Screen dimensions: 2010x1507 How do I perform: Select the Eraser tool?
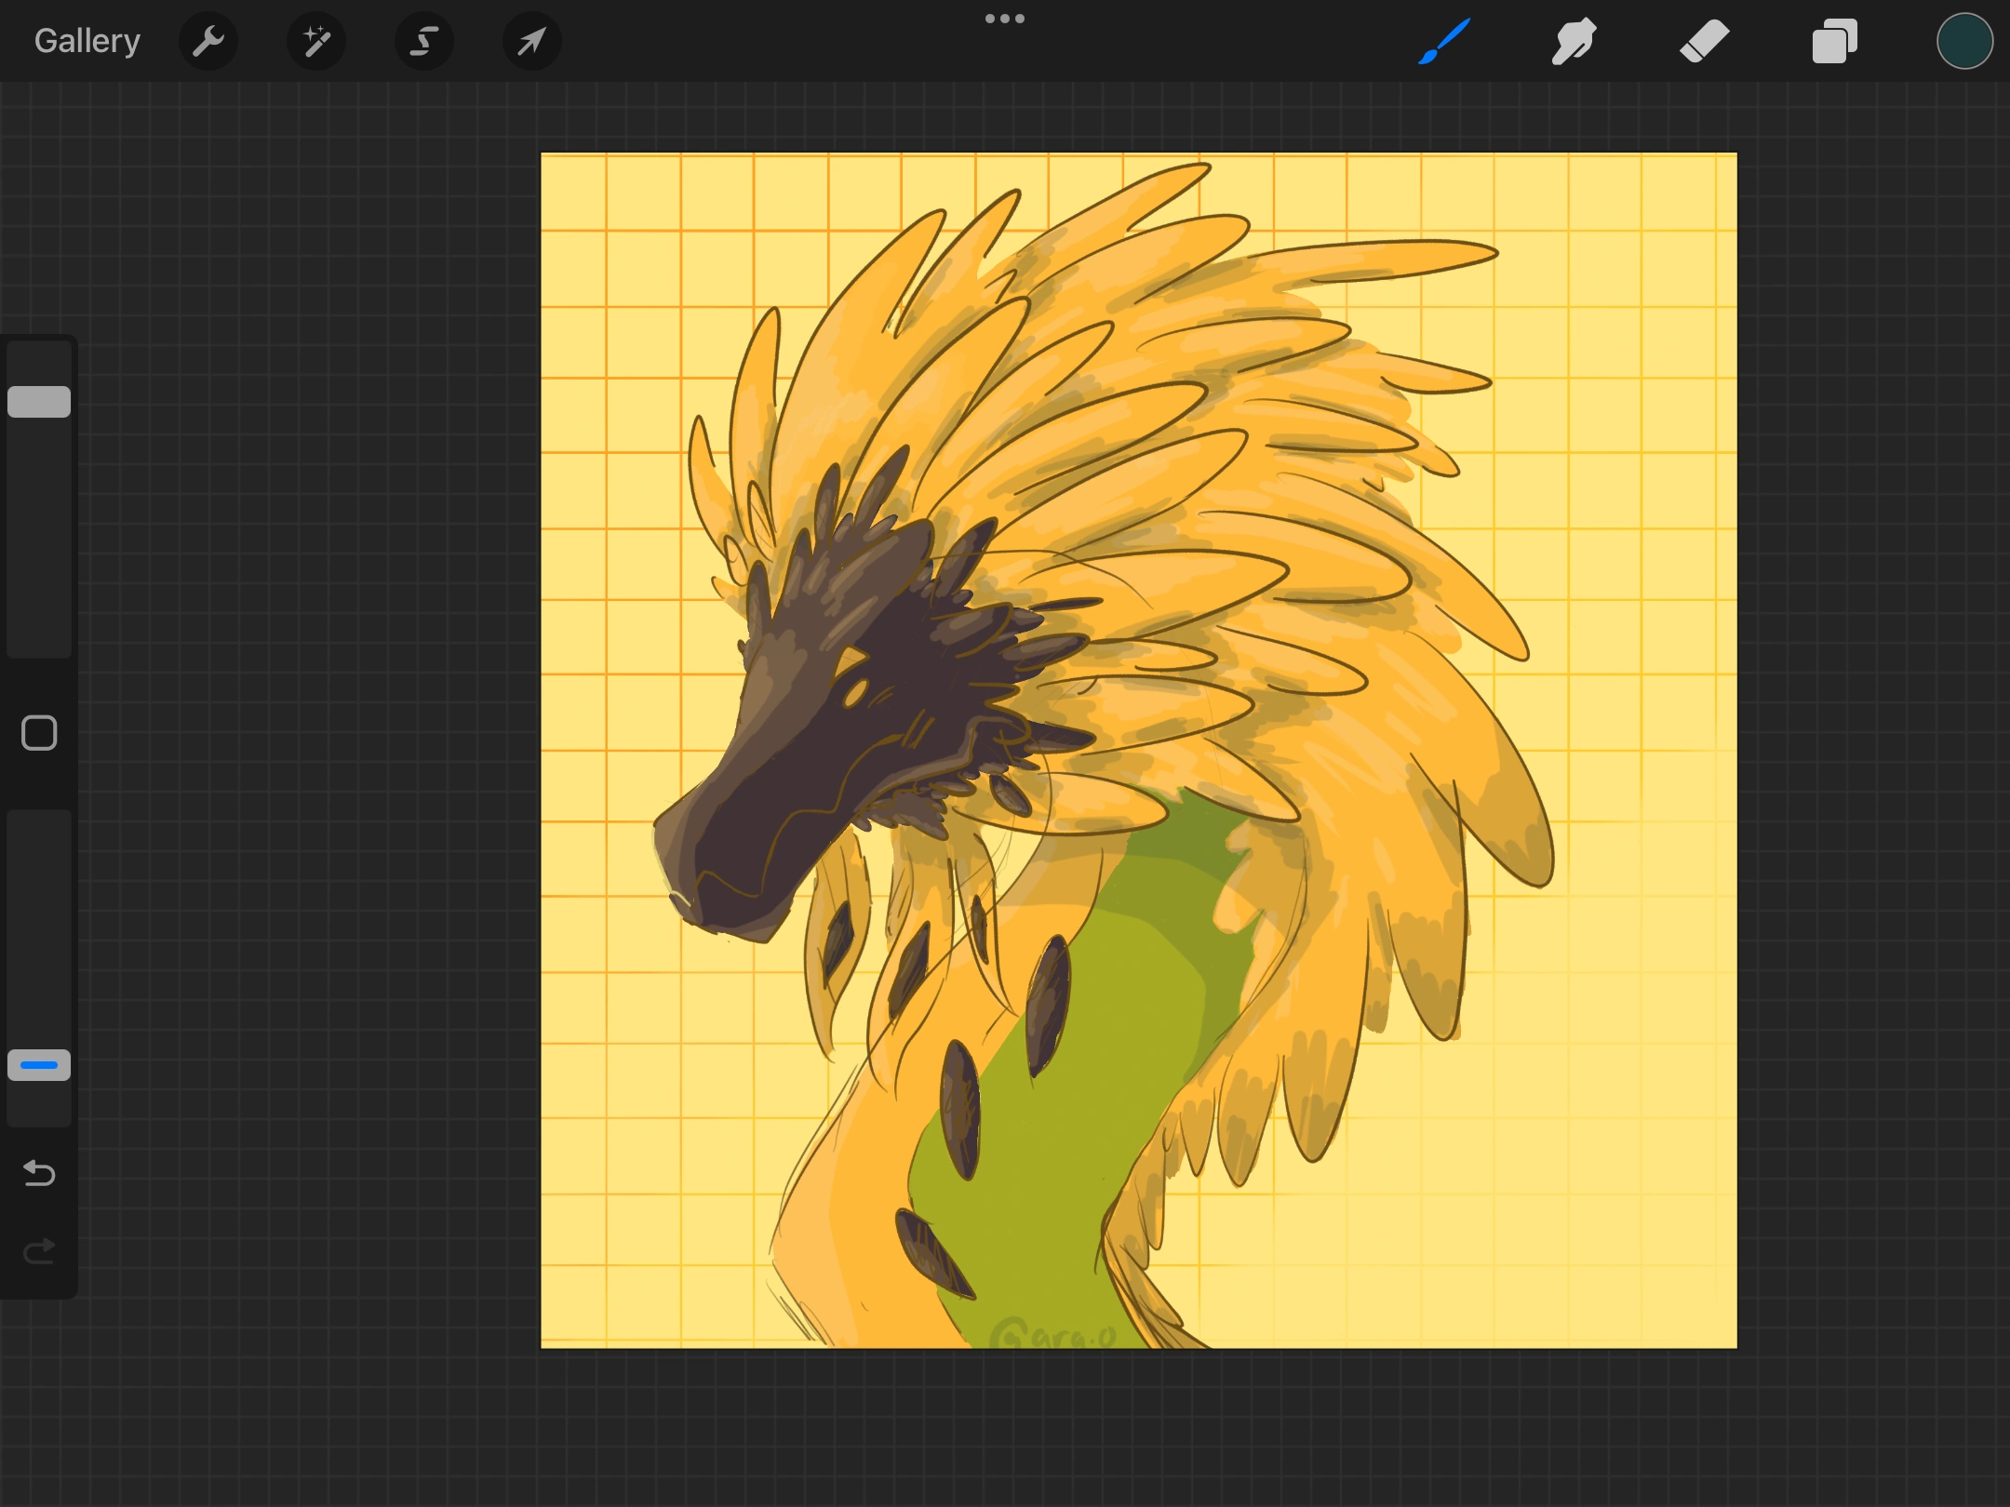(1704, 41)
